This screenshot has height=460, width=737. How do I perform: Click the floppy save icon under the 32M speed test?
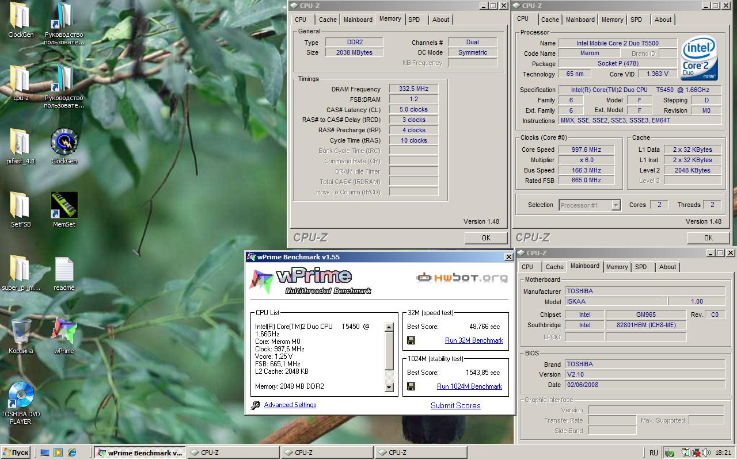[411, 340]
